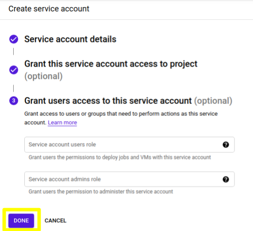Expand the Service account details step heading
253x231 pixels.
70,39
